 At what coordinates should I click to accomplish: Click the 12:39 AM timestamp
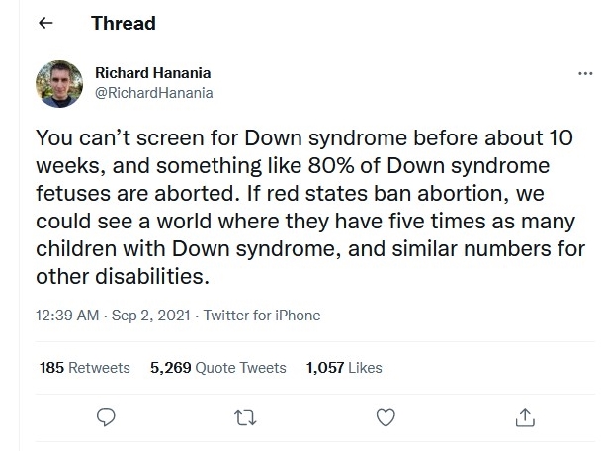click(67, 316)
